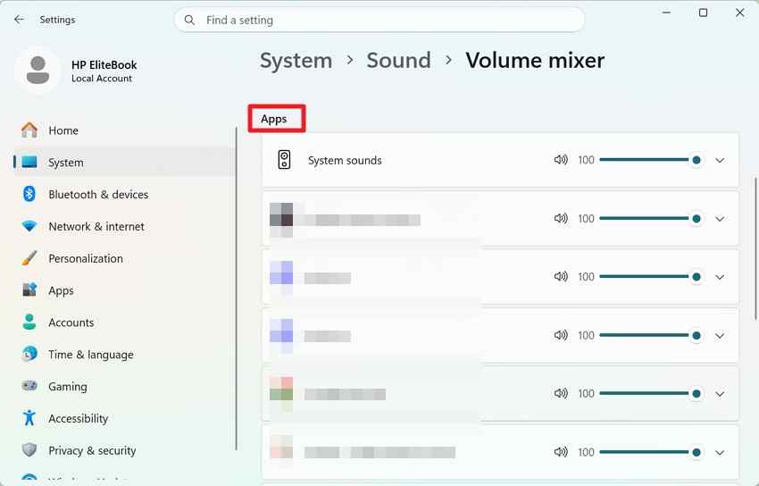This screenshot has height=486, width=759.
Task: Click the content area vertical scrollbar
Action: (x=755, y=247)
